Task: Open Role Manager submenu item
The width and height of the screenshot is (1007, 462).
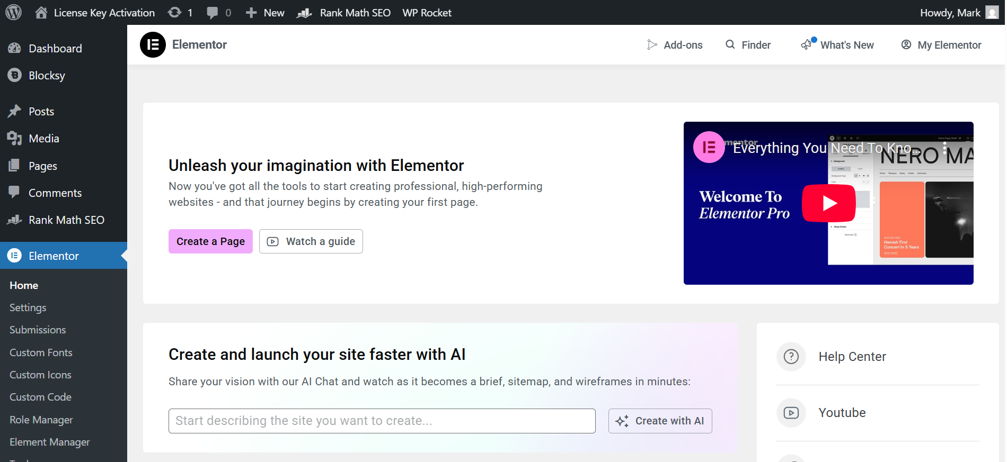Action: coord(41,420)
